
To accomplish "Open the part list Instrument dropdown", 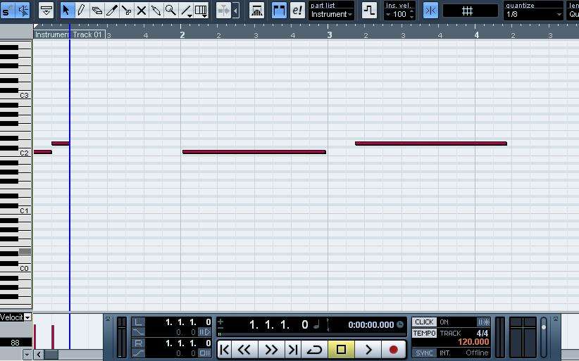I will click(331, 14).
